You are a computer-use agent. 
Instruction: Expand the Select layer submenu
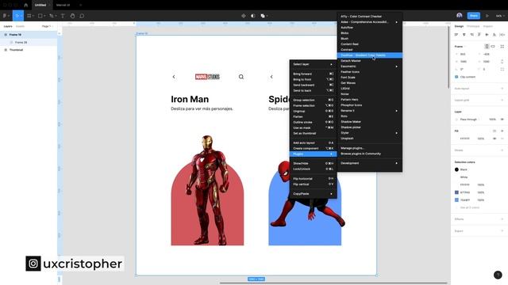coord(313,64)
